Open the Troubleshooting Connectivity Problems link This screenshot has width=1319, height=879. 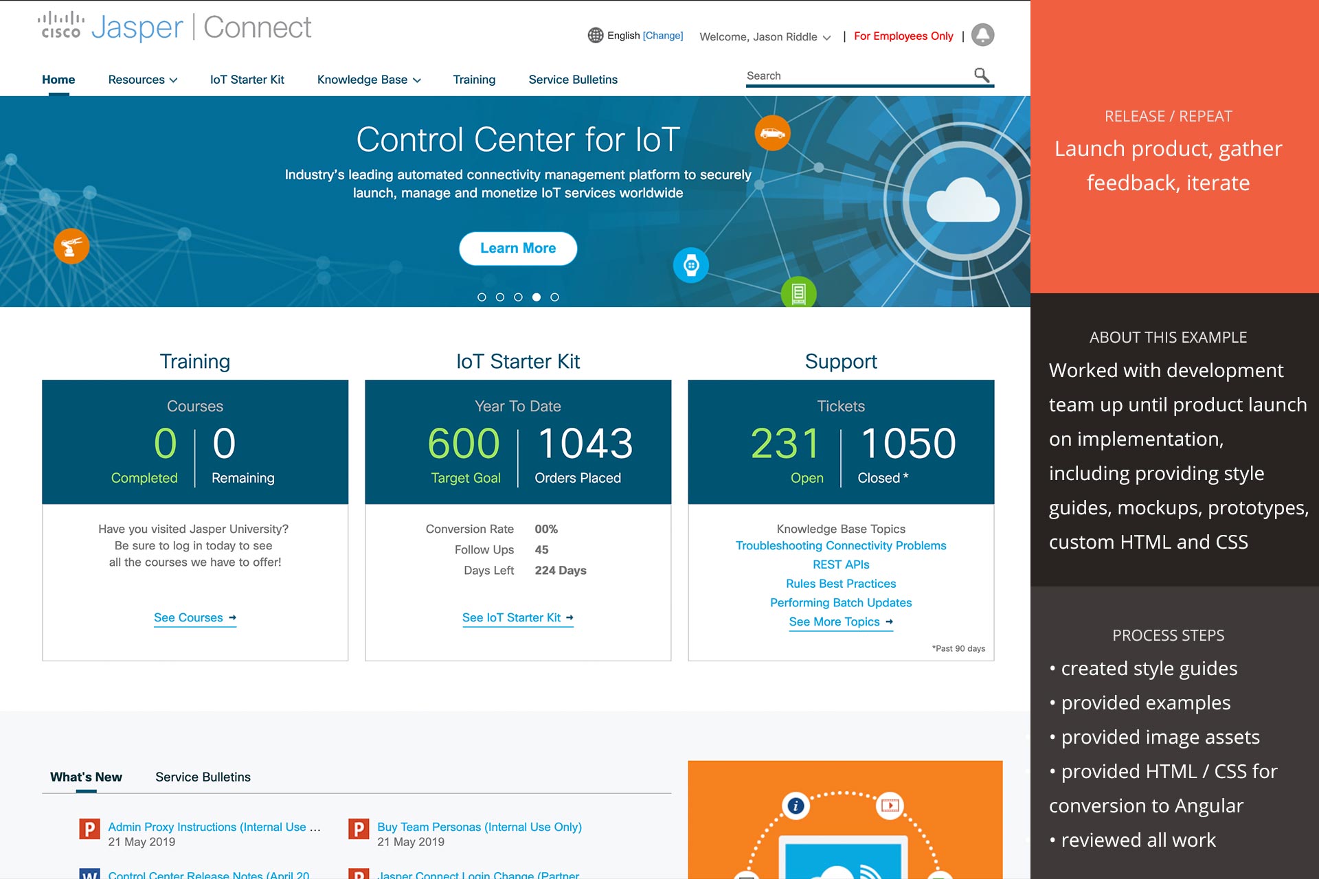[x=841, y=545]
